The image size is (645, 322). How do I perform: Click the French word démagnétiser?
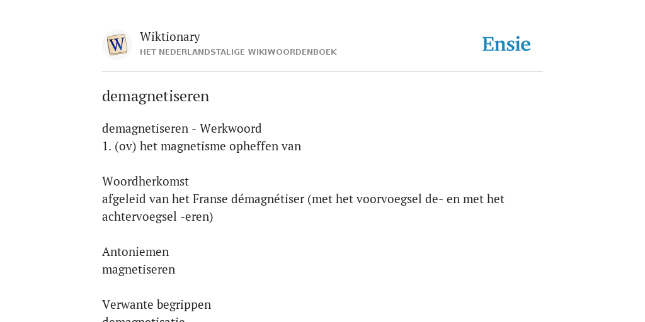pyautogui.click(x=268, y=199)
